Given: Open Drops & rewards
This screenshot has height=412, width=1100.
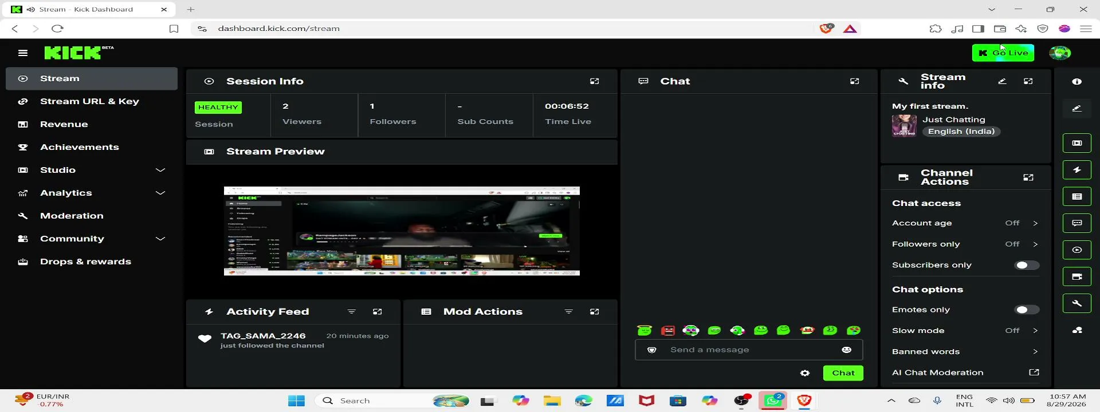Looking at the screenshot, I should 92,262.
